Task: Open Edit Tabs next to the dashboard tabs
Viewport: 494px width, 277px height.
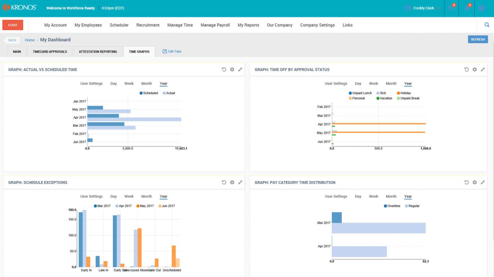Action: tap(172, 51)
